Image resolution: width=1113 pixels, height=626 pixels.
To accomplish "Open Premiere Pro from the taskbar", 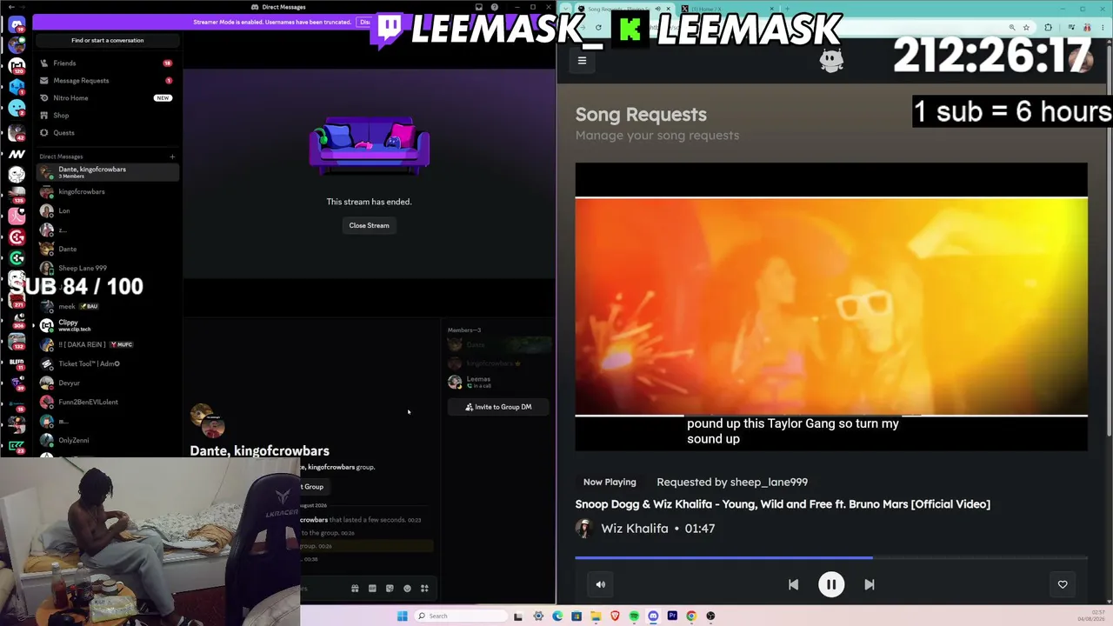I will click(672, 616).
